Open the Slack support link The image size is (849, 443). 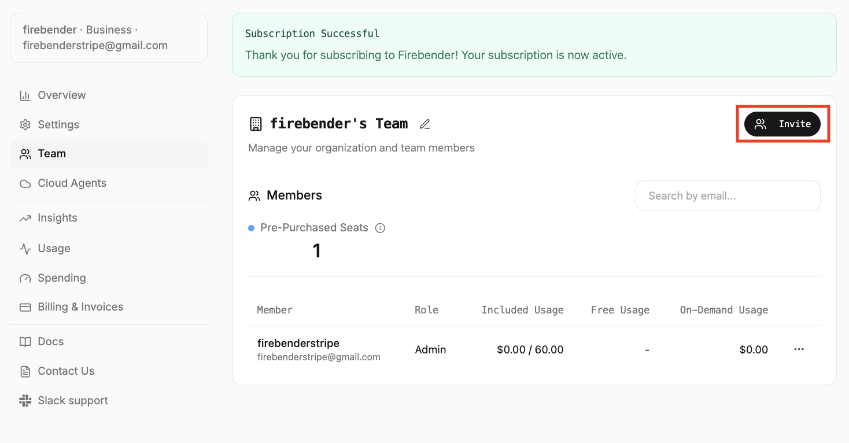[x=73, y=401]
